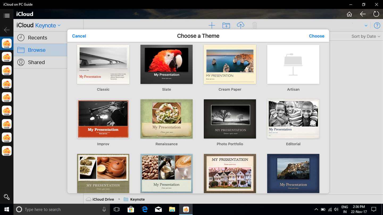Click the volume speaker icon in tray

tap(336, 209)
